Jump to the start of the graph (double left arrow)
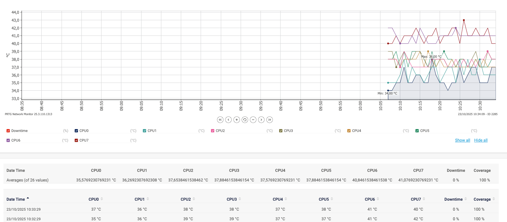The height and width of the screenshot is (222, 507). coord(220,120)
